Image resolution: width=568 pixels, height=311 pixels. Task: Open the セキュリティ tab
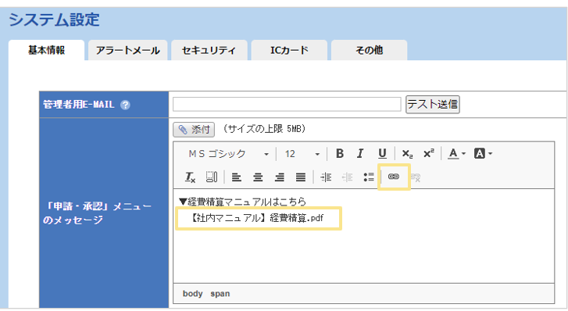(x=209, y=50)
